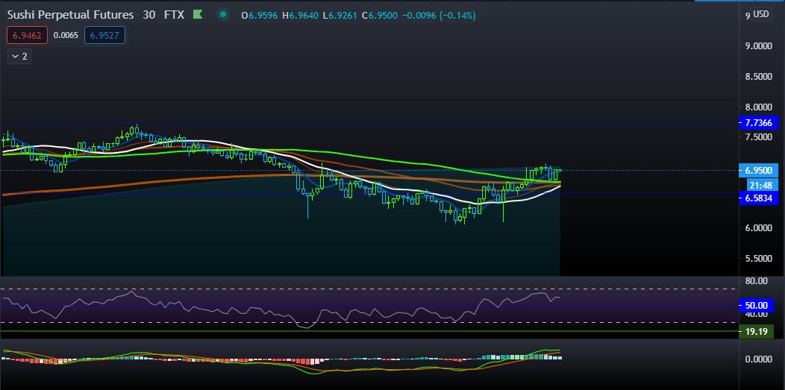The height and width of the screenshot is (390, 785).
Task: Open the USD currency selector
Action: pos(760,14)
